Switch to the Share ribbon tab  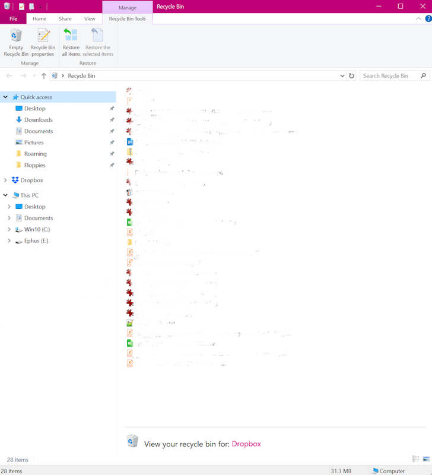pos(65,19)
